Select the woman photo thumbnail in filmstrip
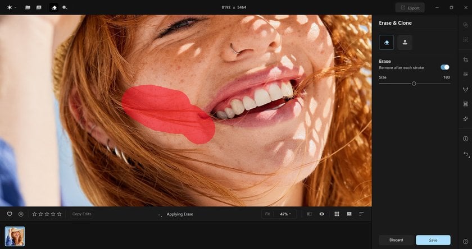The width and height of the screenshot is (472, 249). click(15, 237)
